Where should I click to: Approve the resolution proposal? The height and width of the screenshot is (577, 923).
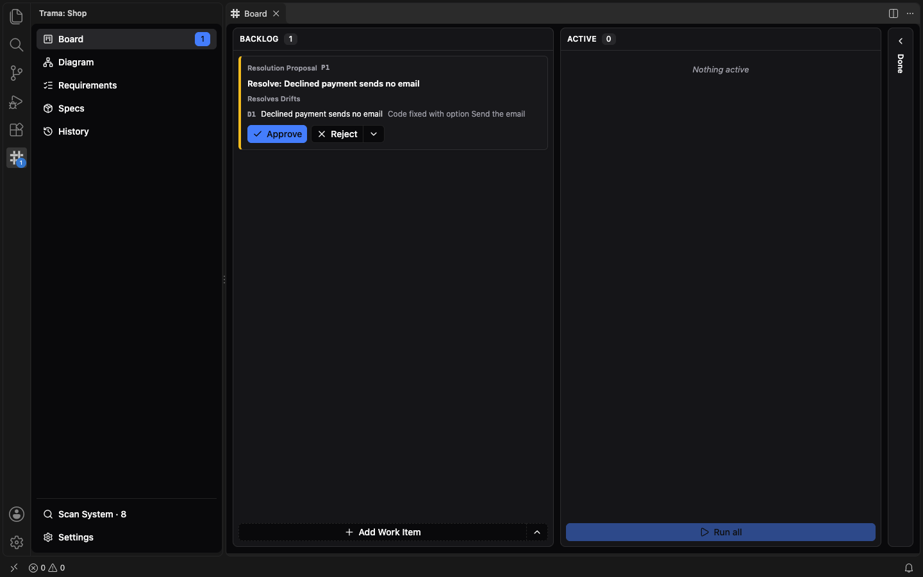point(277,134)
